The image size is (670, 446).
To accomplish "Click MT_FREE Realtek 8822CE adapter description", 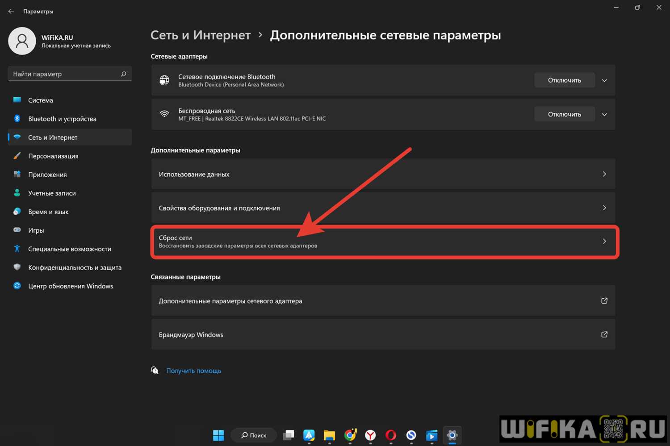I will click(252, 119).
